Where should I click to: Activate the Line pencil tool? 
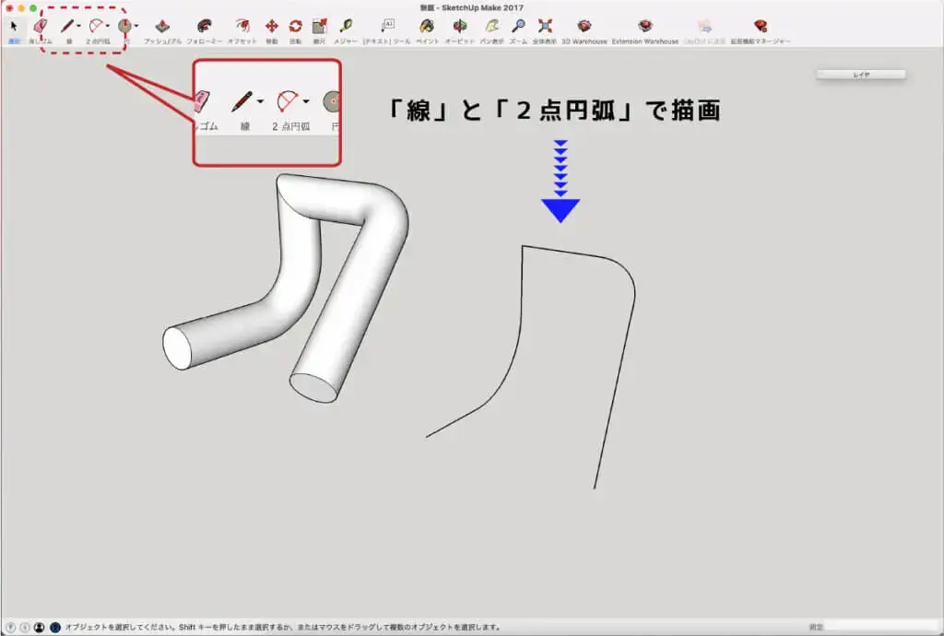(x=66, y=27)
